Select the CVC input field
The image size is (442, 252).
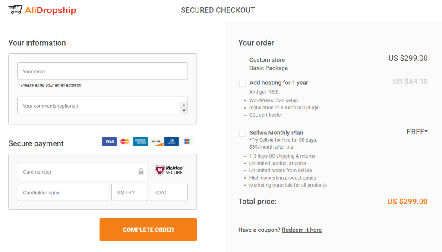click(x=169, y=193)
